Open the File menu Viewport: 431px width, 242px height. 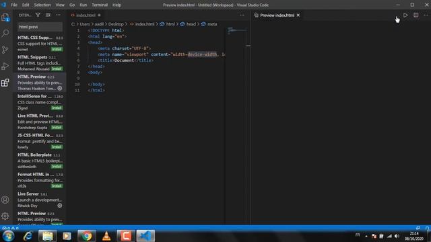pos(14,5)
